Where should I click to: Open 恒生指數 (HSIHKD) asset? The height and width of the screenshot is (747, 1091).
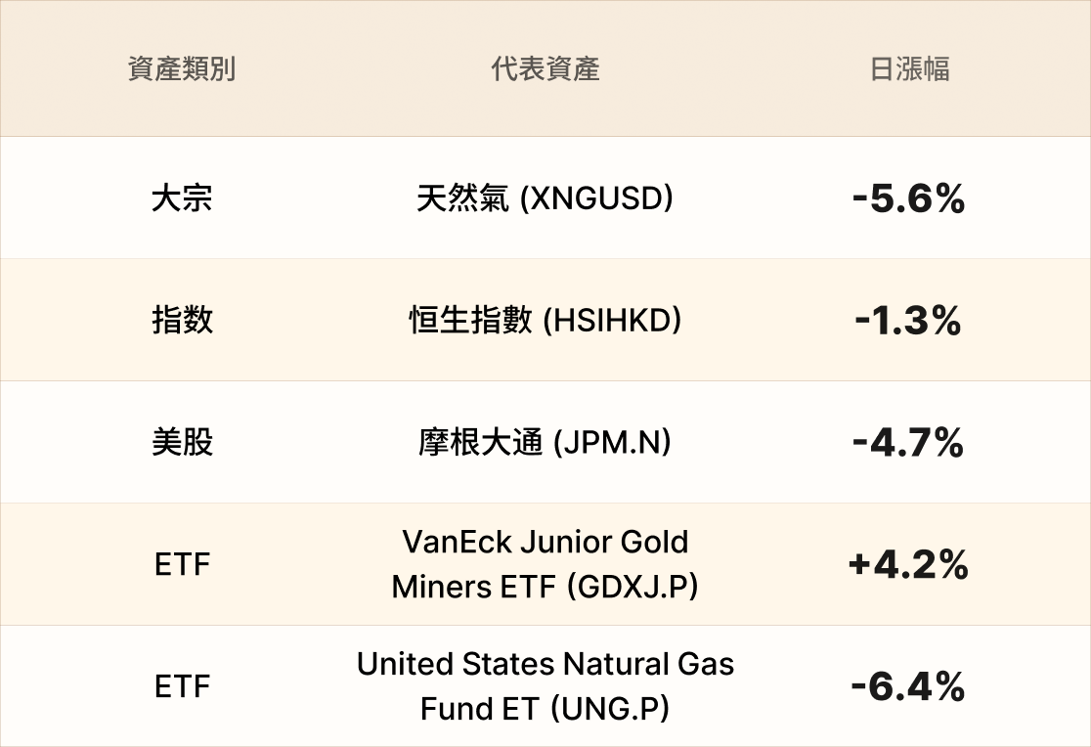tap(545, 321)
